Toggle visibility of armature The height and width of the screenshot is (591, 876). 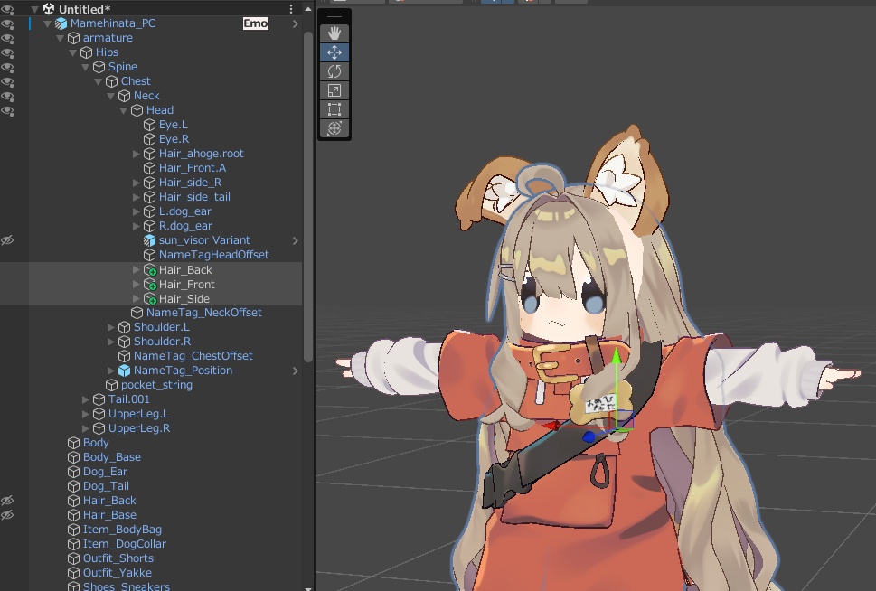coord(7,38)
